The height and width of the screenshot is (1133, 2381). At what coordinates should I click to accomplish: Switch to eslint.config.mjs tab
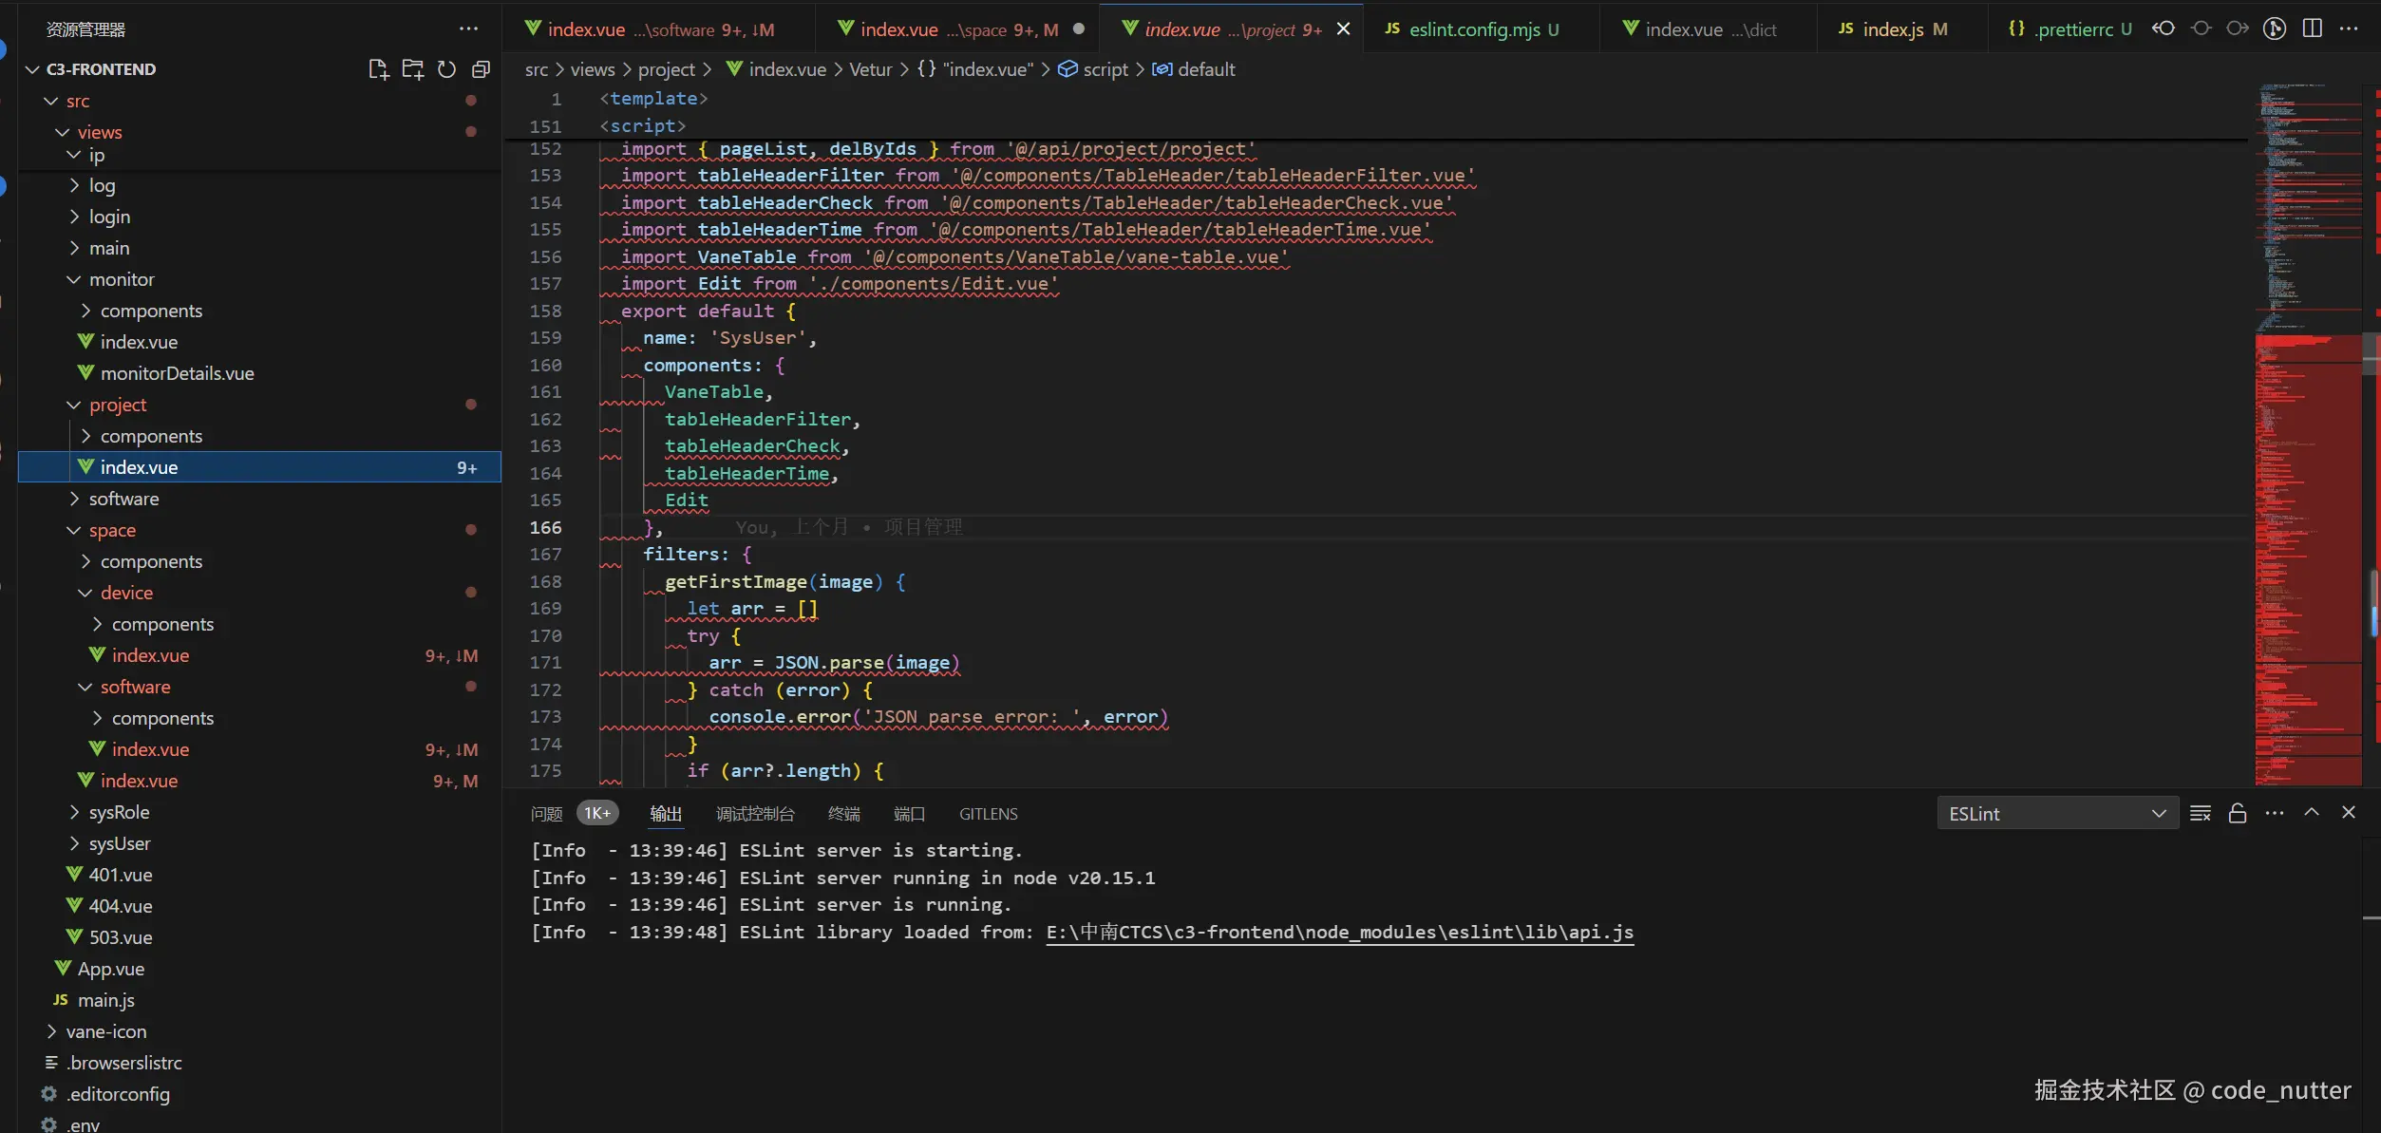pyautogui.click(x=1474, y=29)
